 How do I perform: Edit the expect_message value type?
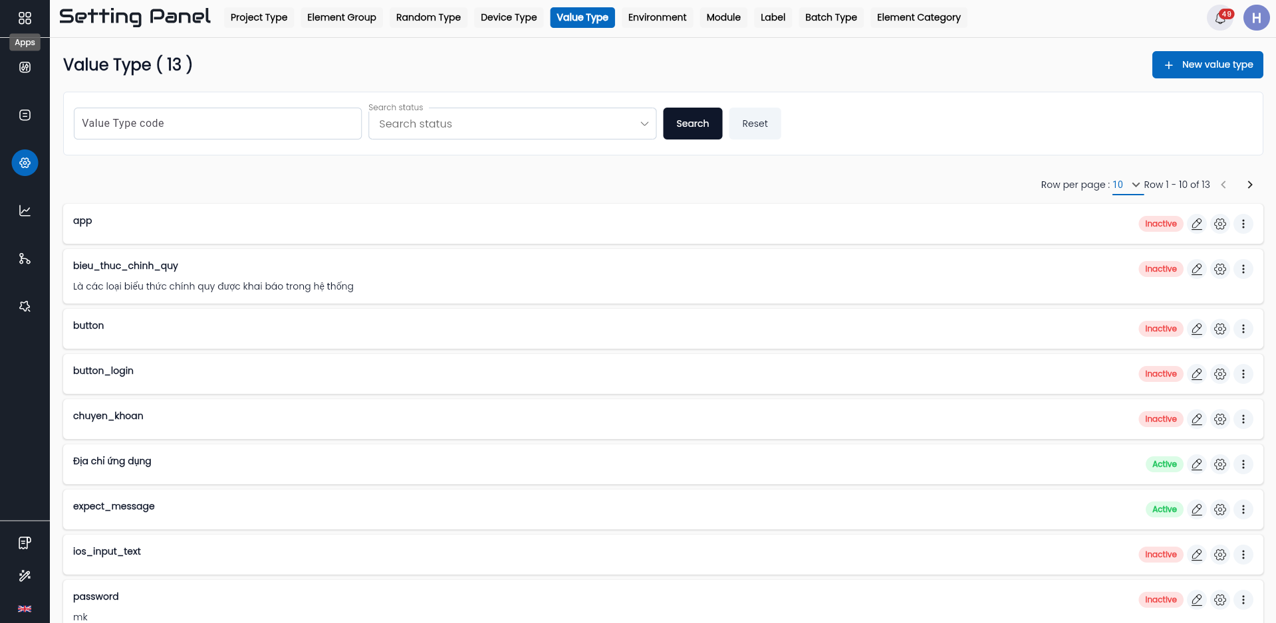[x=1197, y=509]
